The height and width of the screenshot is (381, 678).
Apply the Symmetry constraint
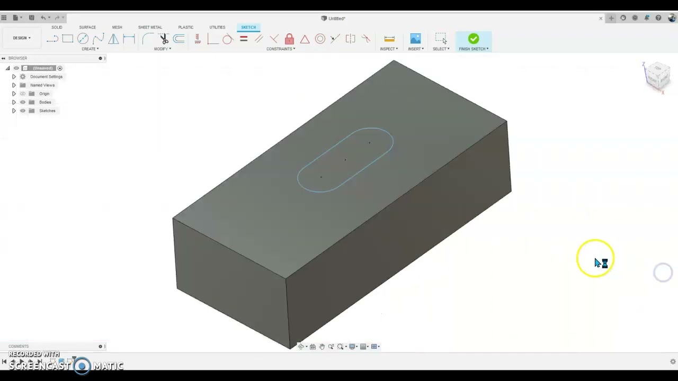[350, 39]
